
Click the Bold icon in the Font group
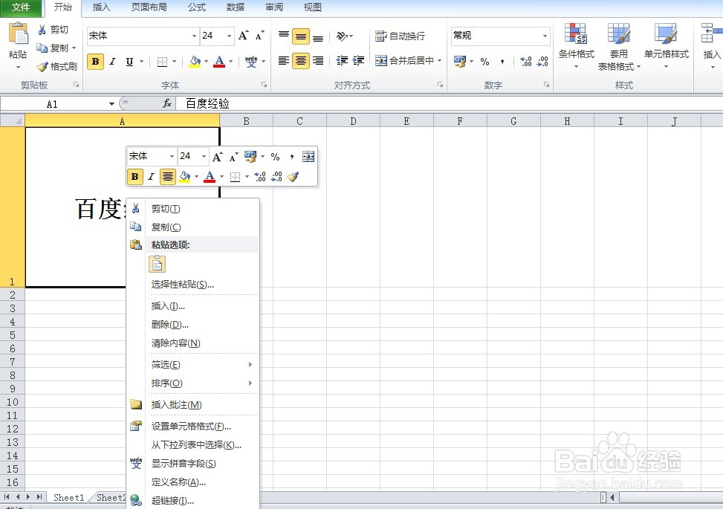click(x=95, y=61)
